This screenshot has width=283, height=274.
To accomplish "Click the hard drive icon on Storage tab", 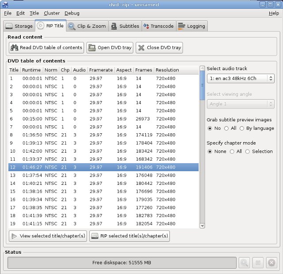I will tap(9, 26).
